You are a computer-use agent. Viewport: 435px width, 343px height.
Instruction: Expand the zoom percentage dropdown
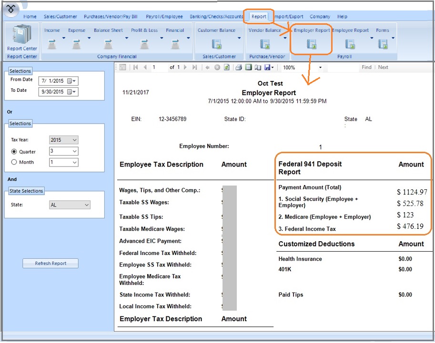321,68
